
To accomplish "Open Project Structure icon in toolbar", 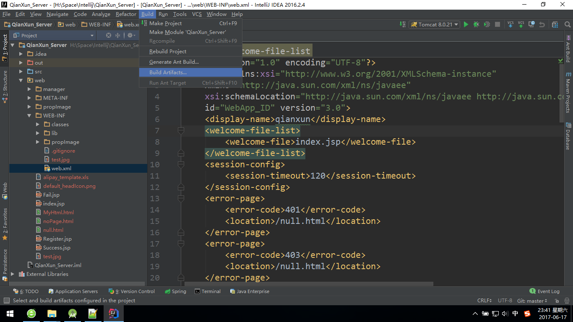I will [555, 25].
